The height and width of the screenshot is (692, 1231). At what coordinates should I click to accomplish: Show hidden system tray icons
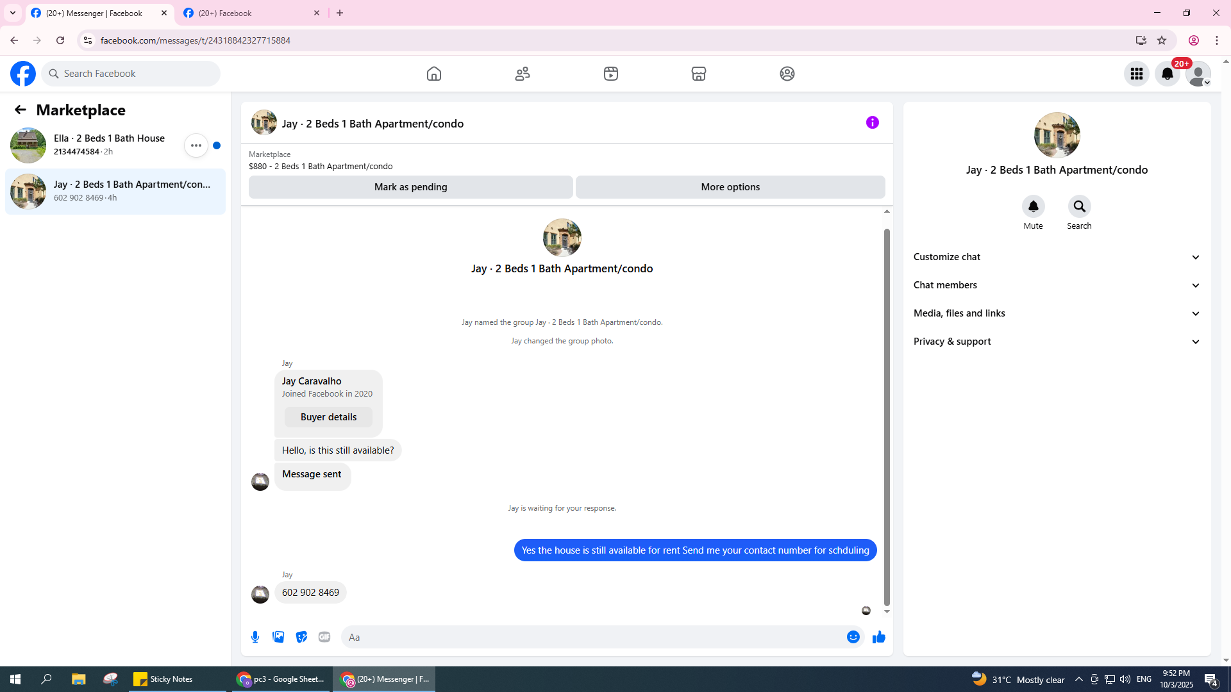(1079, 679)
